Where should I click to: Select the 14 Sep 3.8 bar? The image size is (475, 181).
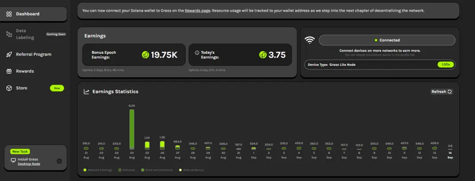coord(450,149)
